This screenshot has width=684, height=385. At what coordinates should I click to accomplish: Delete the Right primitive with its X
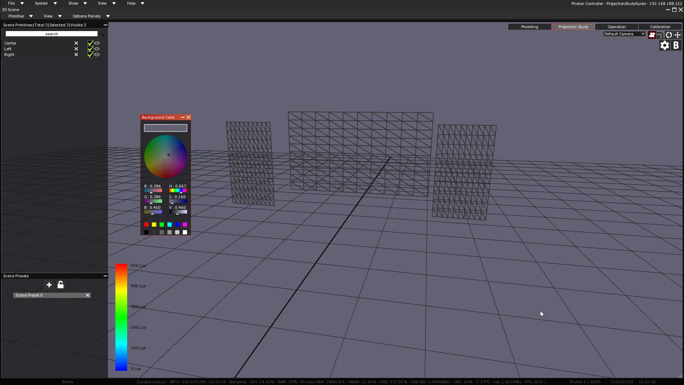pos(76,55)
